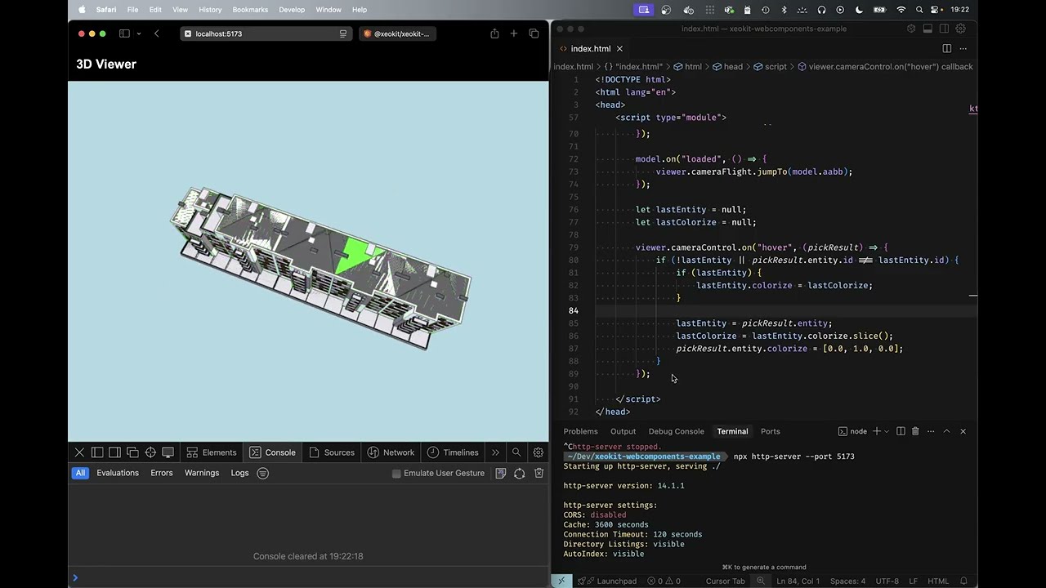Start element selection crosshair tool

click(x=150, y=452)
